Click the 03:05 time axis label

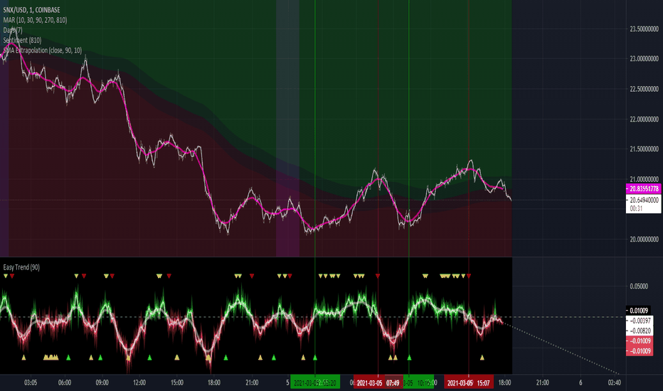[x=31, y=382]
